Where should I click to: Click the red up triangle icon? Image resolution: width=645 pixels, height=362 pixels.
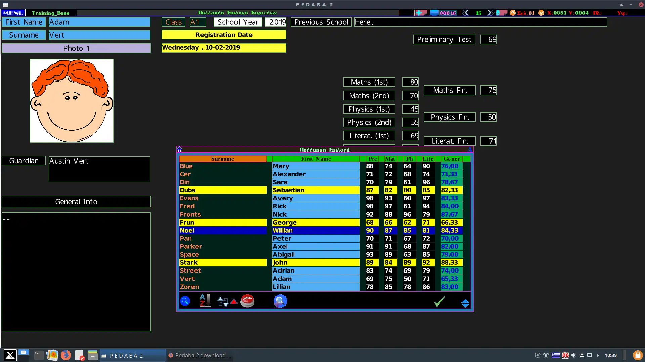click(x=234, y=302)
